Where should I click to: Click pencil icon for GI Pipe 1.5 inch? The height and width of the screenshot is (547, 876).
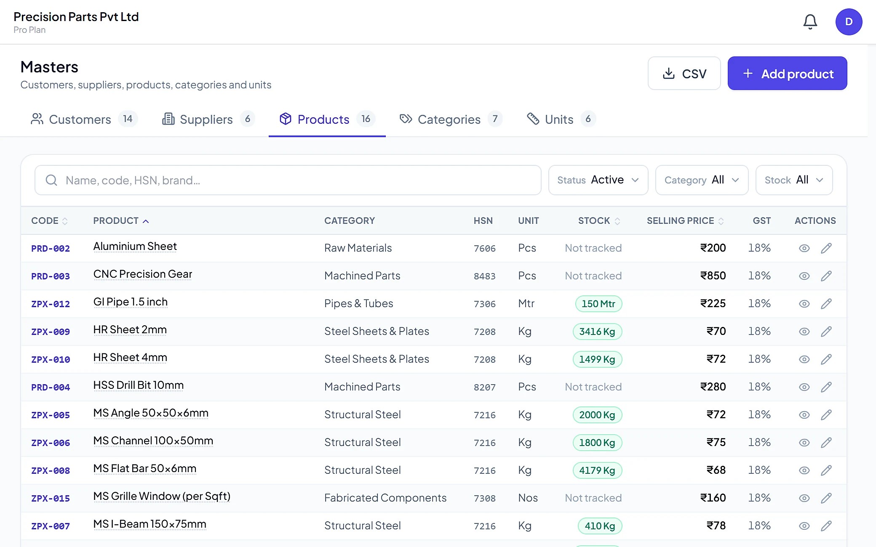(x=826, y=304)
